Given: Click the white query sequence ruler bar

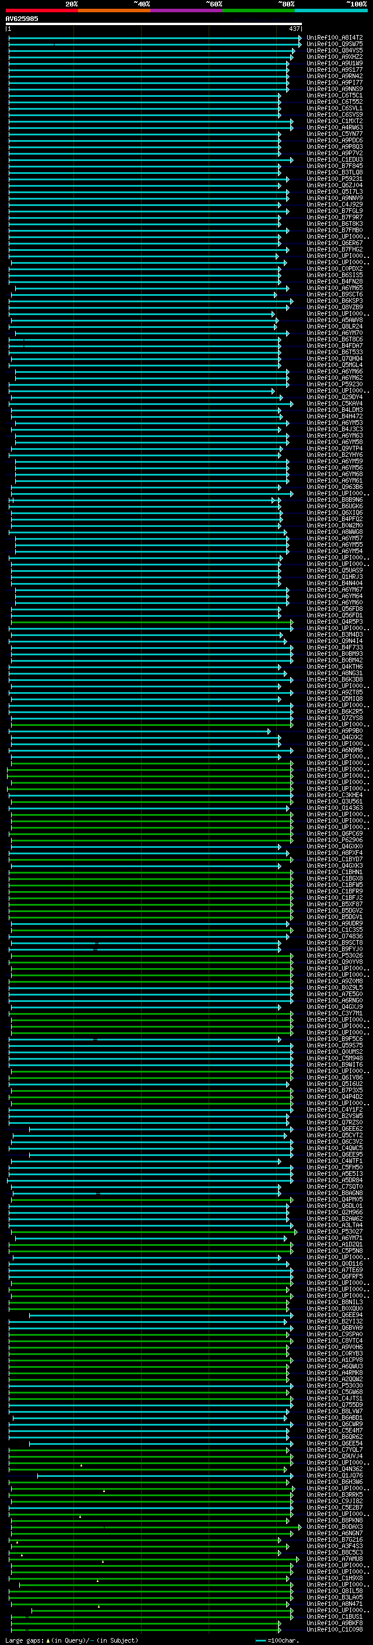Looking at the screenshot, I should (x=154, y=23).
